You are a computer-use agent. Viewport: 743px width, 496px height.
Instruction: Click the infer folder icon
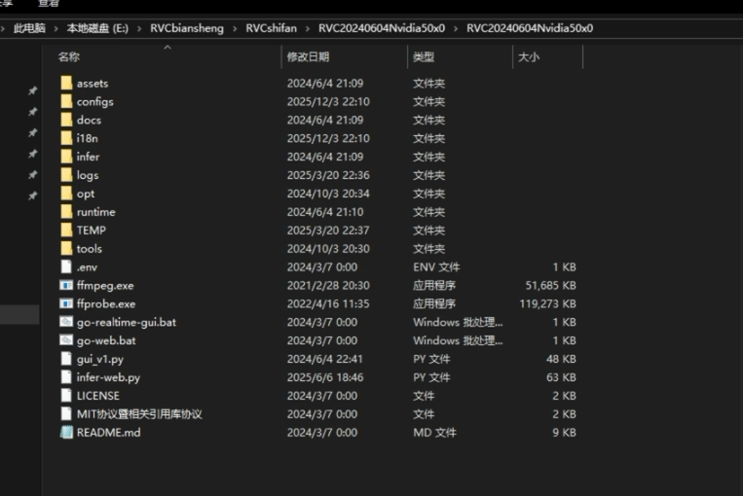point(66,157)
